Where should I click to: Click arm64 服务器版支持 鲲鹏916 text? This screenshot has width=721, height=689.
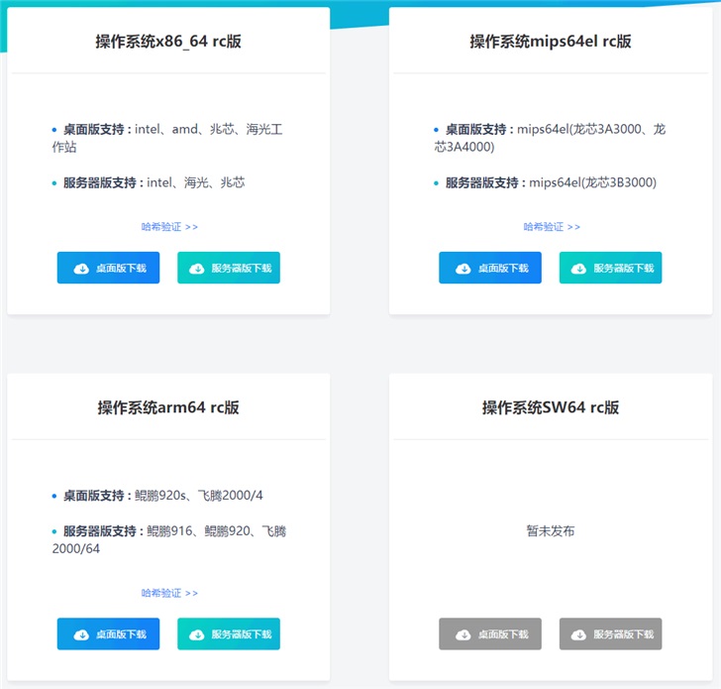(168, 540)
